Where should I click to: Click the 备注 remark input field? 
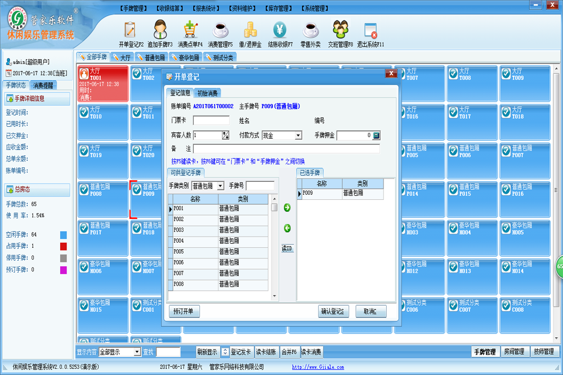[x=287, y=149]
